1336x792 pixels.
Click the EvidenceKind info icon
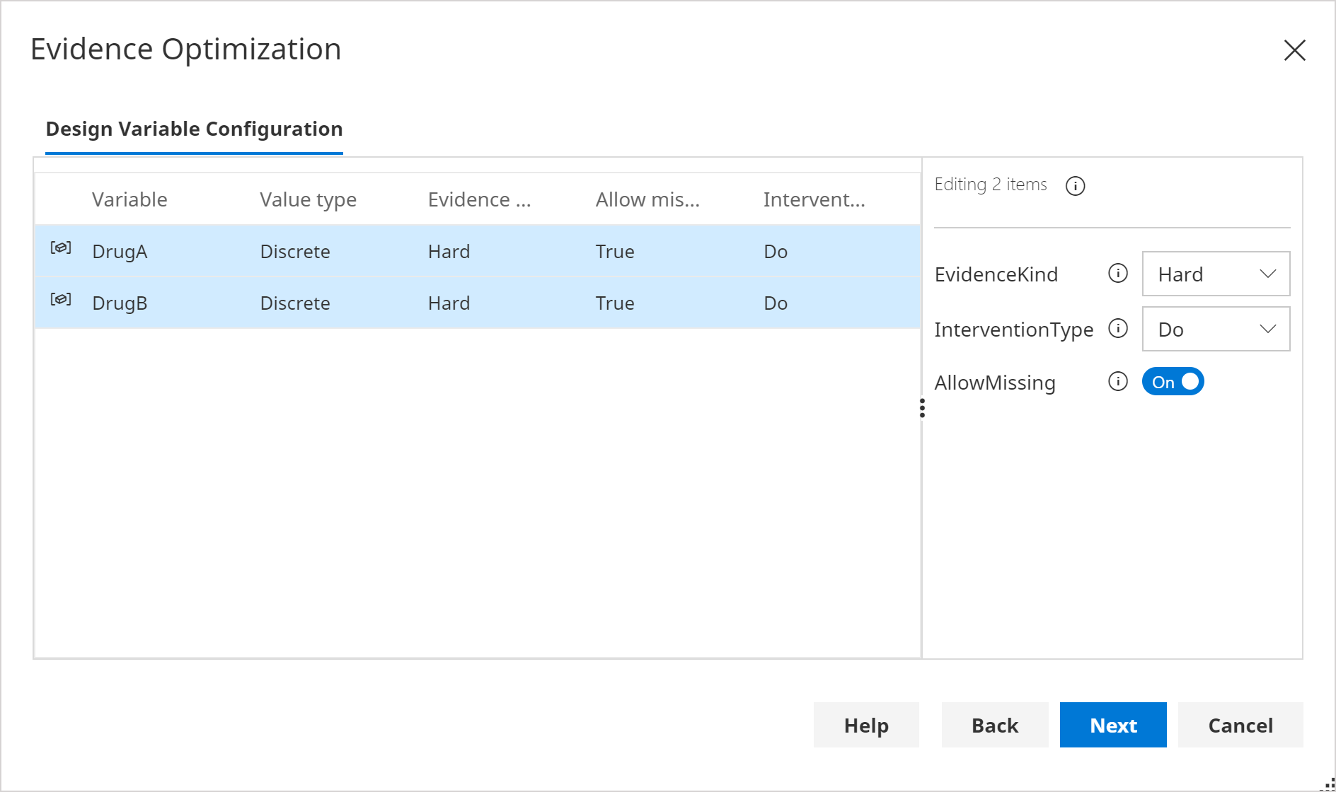(x=1117, y=274)
